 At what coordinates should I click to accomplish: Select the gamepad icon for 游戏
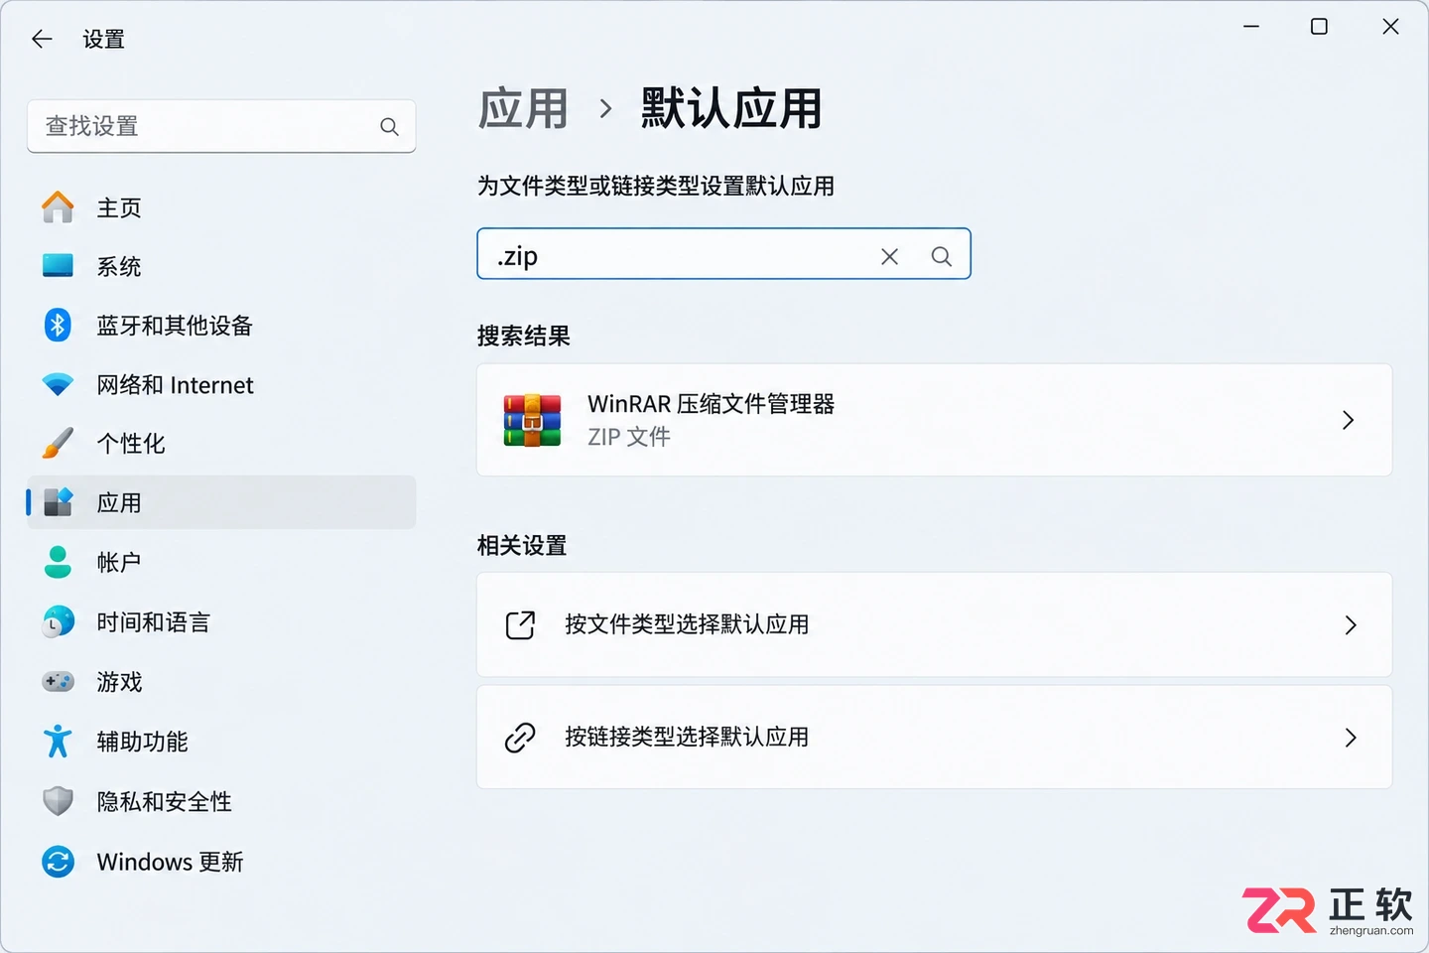(x=58, y=681)
